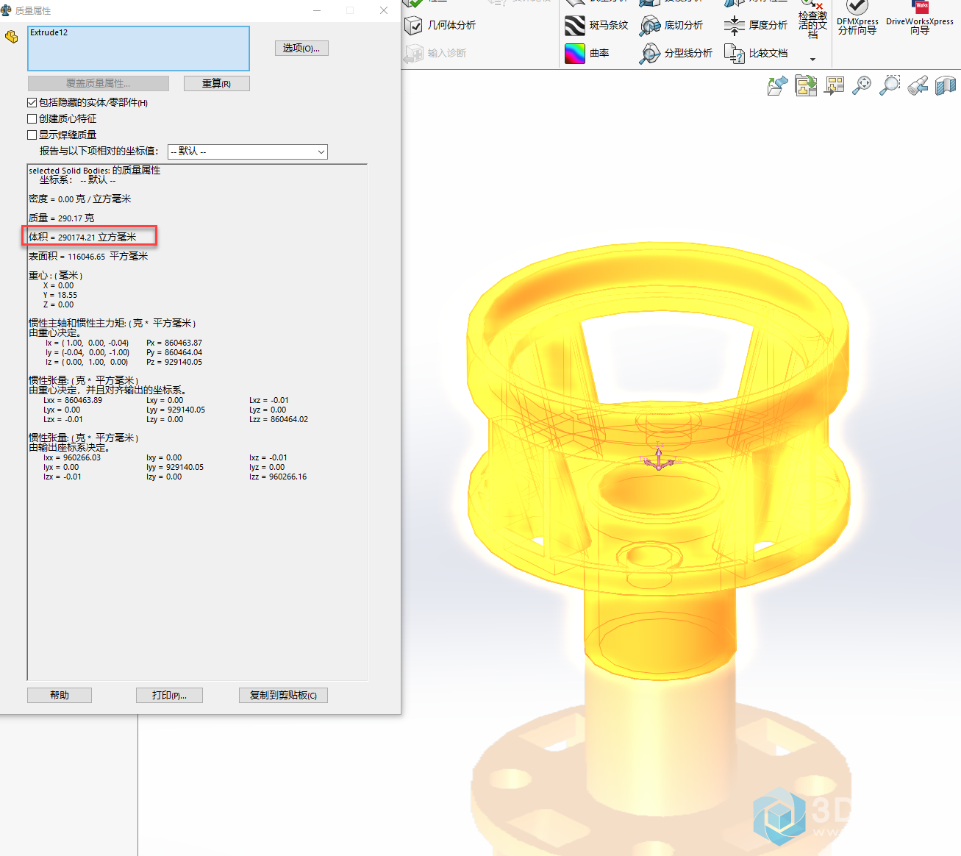Click the 'Px = 860463.87' principal moment value
This screenshot has width=961, height=856.
click(x=174, y=343)
